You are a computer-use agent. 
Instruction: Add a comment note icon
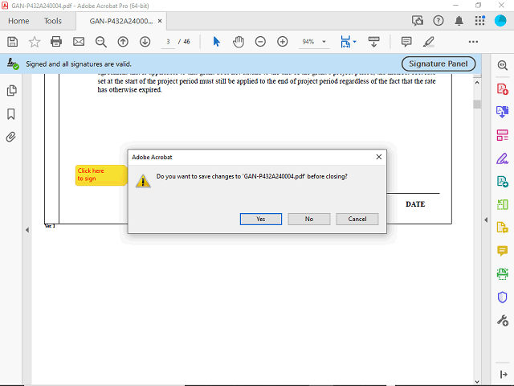(406, 42)
